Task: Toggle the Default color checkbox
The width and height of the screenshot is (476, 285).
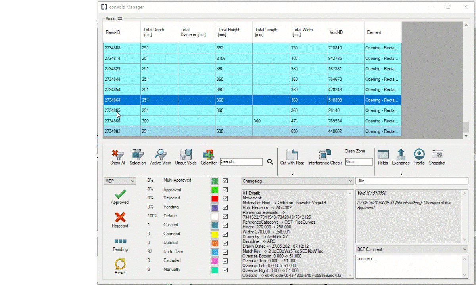Action: pyautogui.click(x=225, y=217)
